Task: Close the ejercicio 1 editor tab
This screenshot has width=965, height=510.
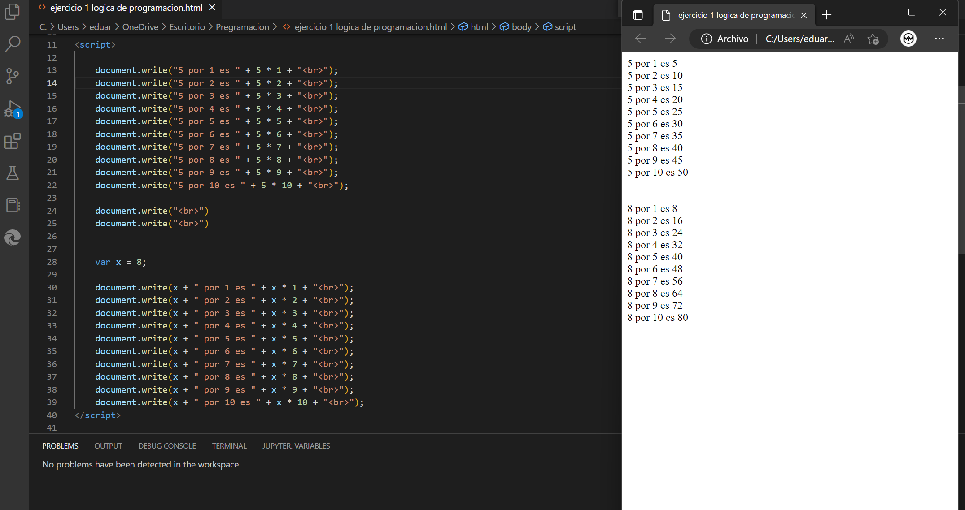Action: click(x=212, y=8)
